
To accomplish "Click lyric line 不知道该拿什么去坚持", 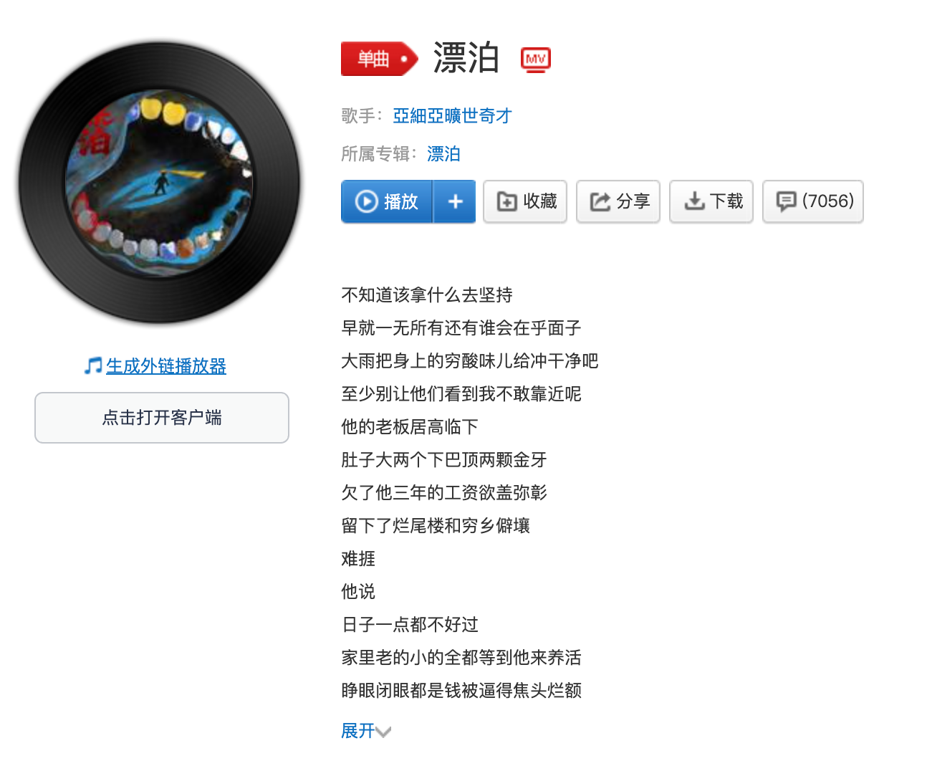I will 427,294.
